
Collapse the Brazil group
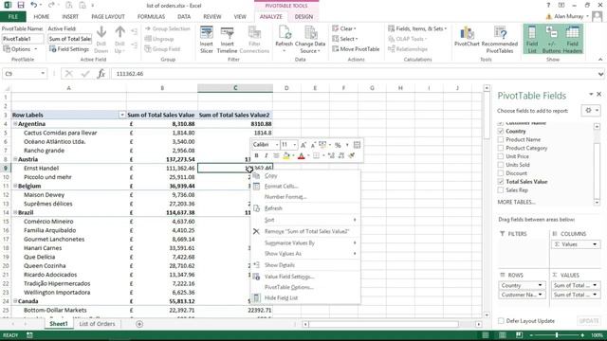pos(15,212)
